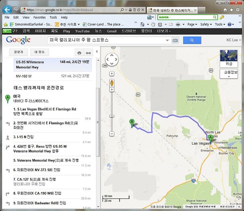Open the address bar dropdown arrow
Viewport: 244px width, 211px height.
tap(126, 10)
